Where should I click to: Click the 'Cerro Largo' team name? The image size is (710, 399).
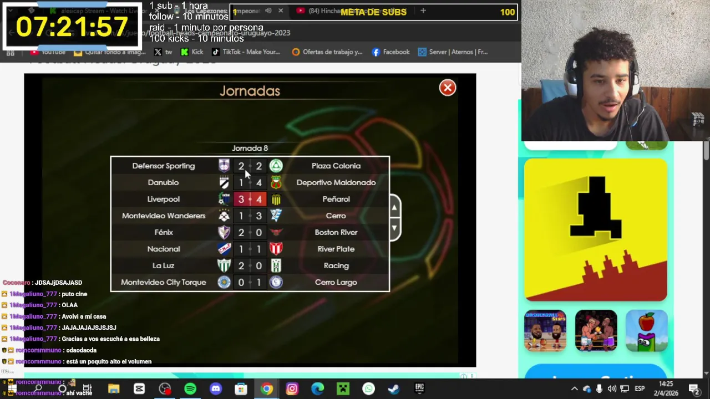coord(336,282)
